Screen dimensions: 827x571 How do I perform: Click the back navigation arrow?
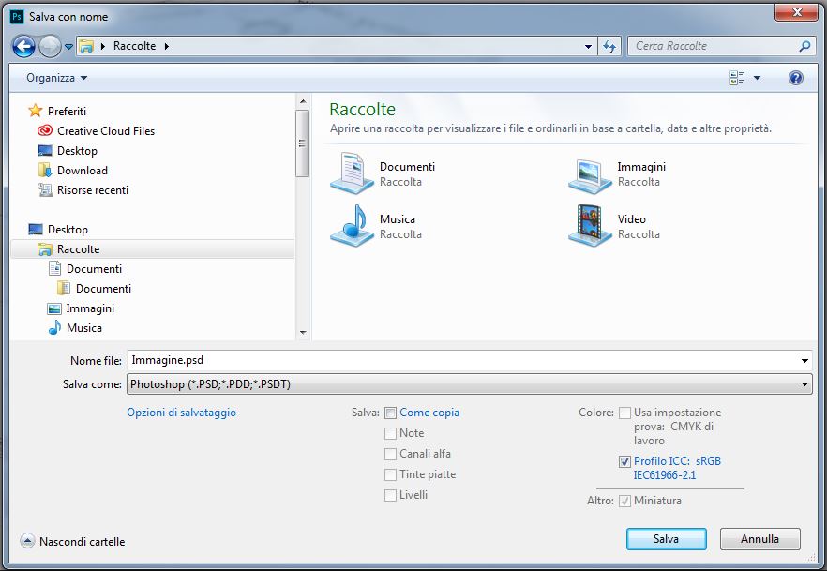[24, 46]
